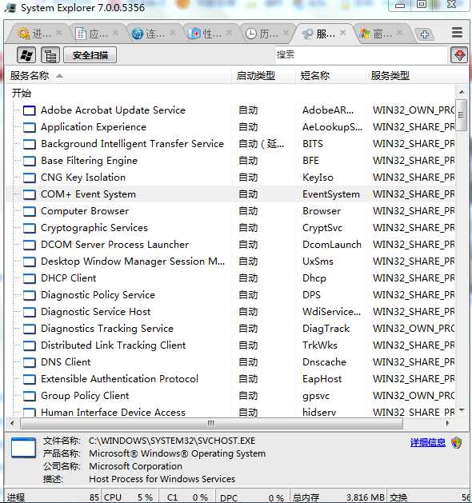Click the DCOM Server Process Launcher icon

(x=29, y=245)
